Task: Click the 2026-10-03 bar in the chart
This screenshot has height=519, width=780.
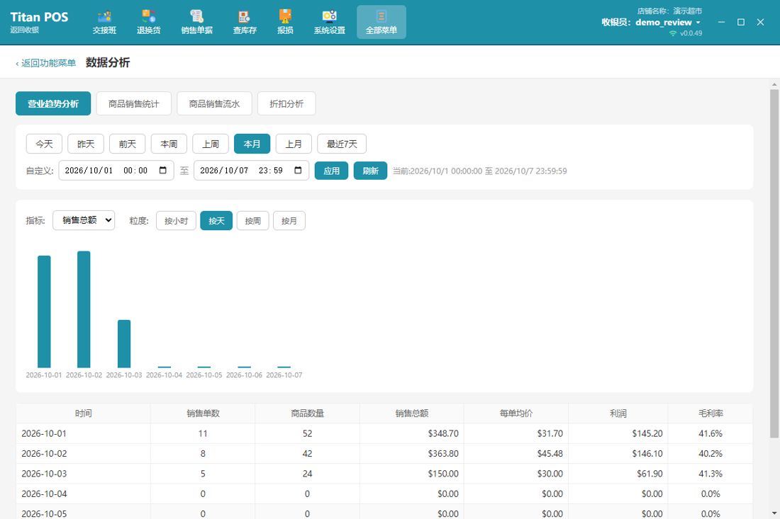Action: coord(124,343)
